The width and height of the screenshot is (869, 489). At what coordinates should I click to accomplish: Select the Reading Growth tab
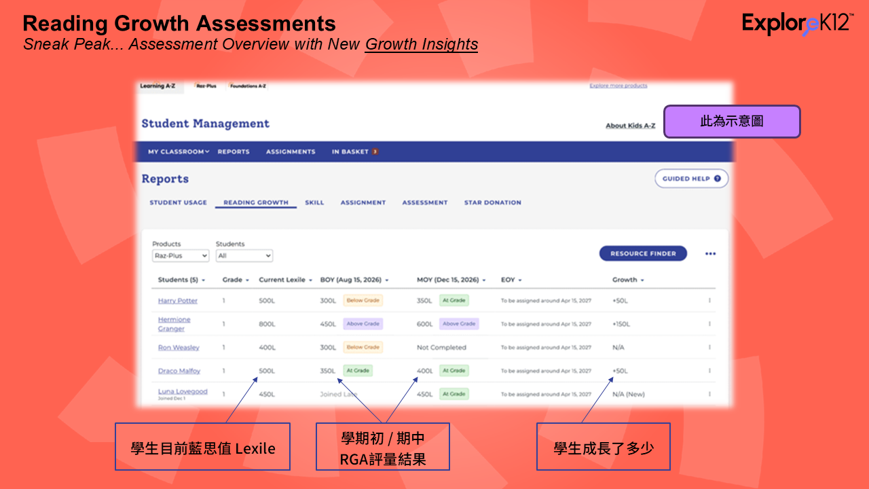[x=256, y=202]
